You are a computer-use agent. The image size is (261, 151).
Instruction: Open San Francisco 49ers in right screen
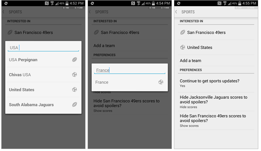[216, 33]
